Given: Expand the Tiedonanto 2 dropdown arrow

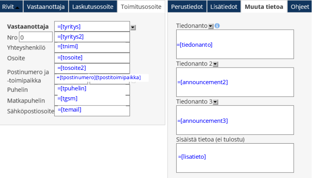Looking at the screenshot, I should [x=216, y=64].
